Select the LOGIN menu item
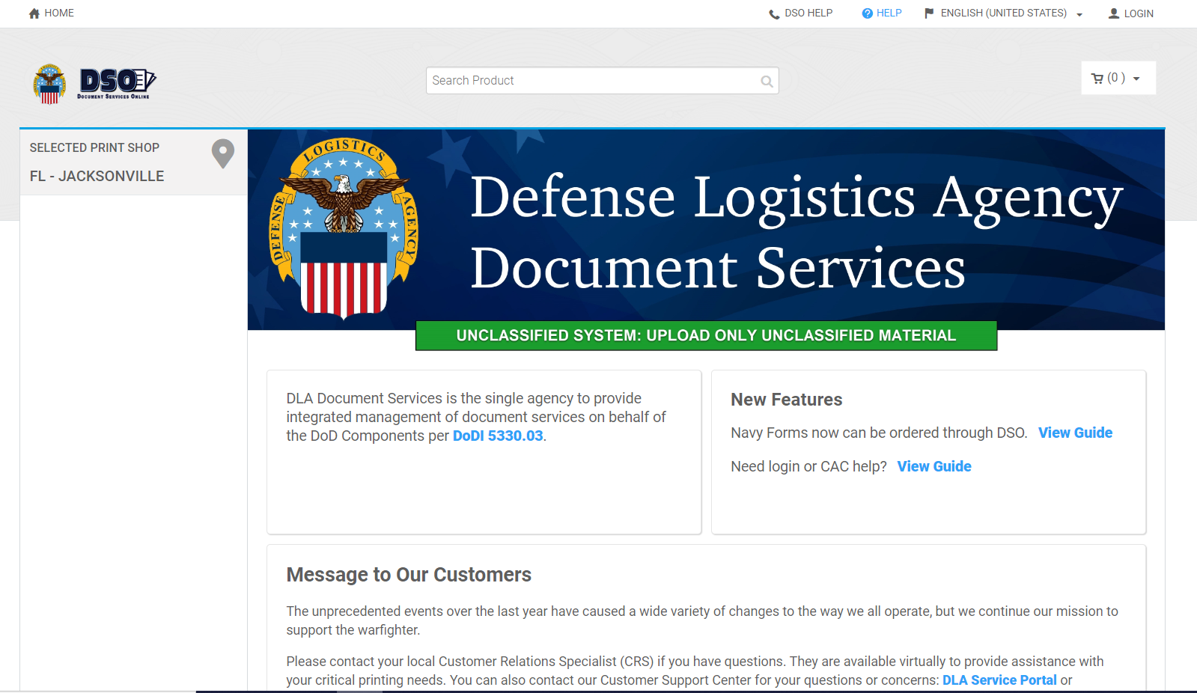This screenshot has height=693, width=1197. pos(1139,13)
